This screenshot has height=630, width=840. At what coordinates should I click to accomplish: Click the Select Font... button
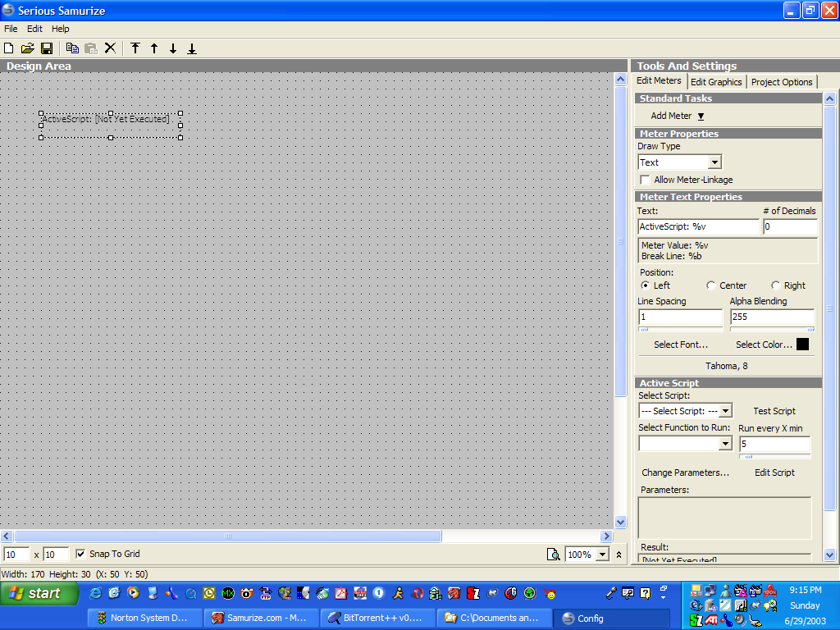(x=680, y=345)
